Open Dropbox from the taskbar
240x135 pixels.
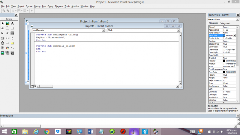tap(58, 131)
